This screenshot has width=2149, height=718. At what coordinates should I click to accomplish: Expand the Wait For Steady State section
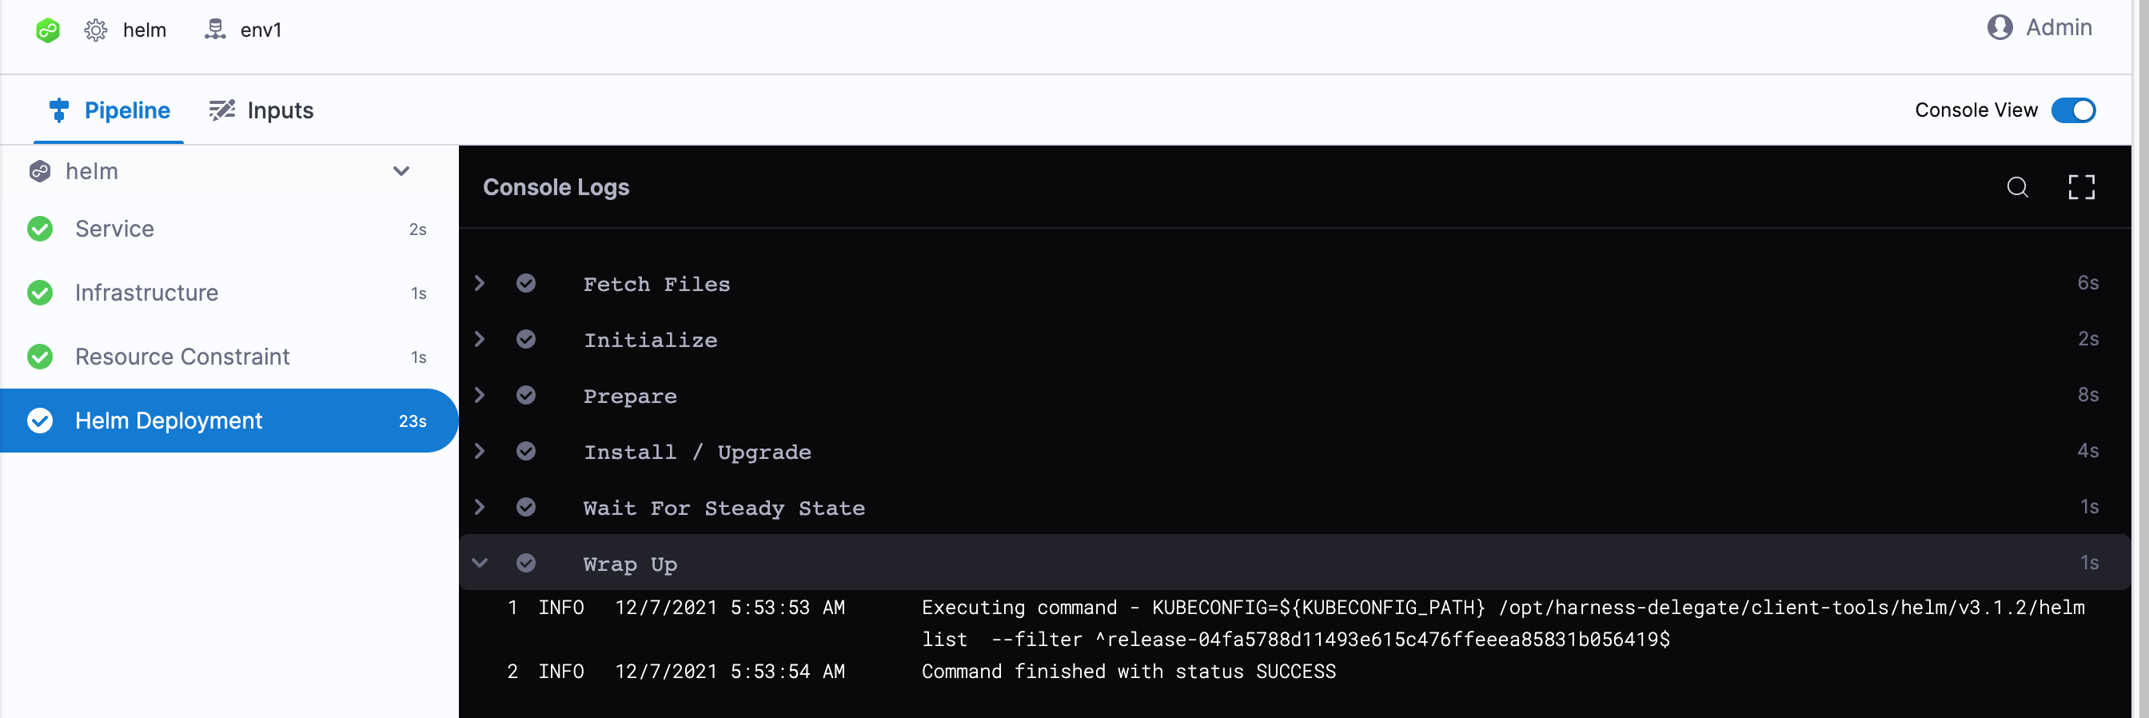(480, 507)
